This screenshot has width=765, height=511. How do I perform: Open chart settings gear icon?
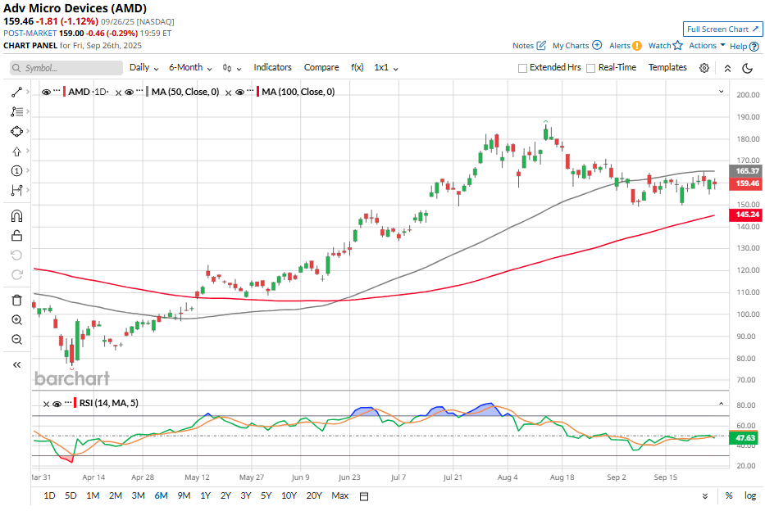704,68
